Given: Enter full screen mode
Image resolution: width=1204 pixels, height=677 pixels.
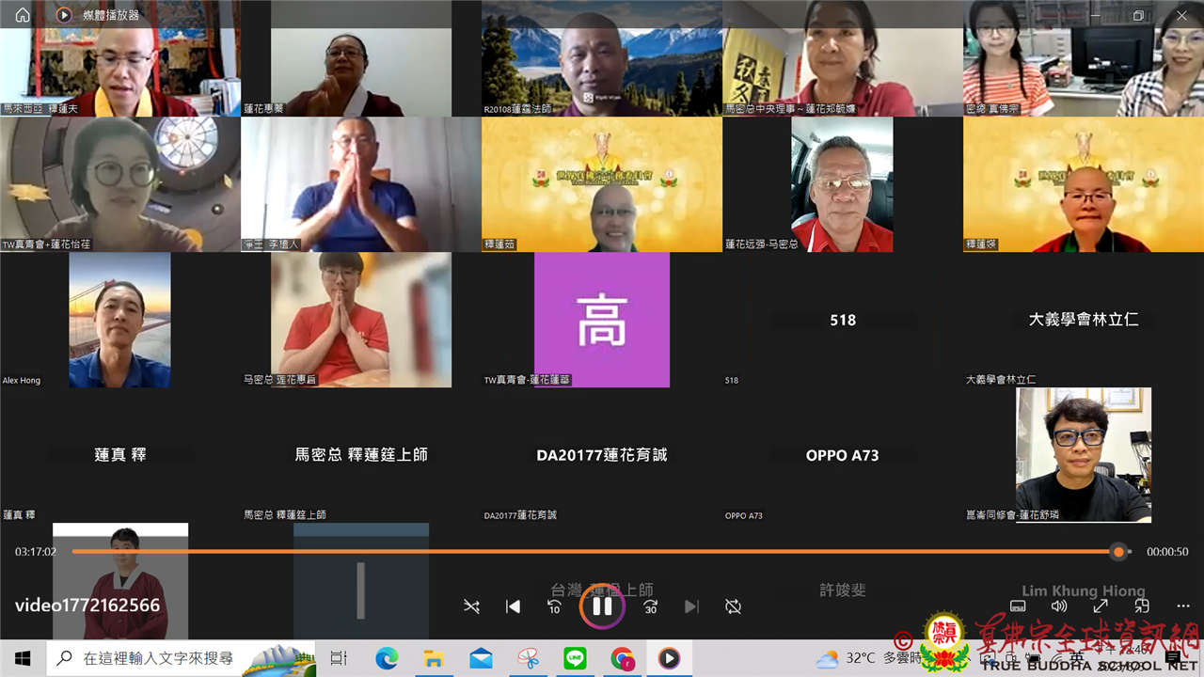Looking at the screenshot, I should pos(1100,606).
